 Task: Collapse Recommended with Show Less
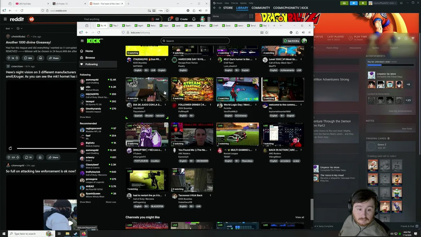pos(111,202)
